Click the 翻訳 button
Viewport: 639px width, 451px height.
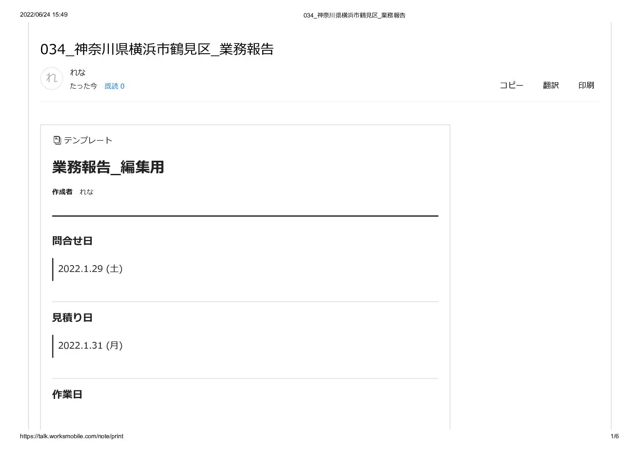(x=551, y=85)
